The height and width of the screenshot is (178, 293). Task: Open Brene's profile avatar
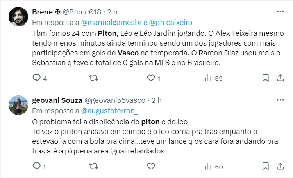coord(18,17)
